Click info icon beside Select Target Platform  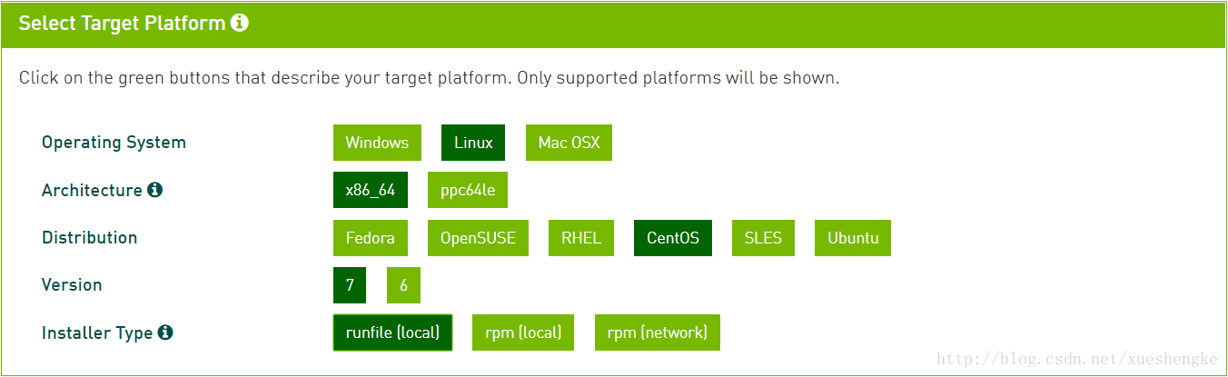(240, 24)
